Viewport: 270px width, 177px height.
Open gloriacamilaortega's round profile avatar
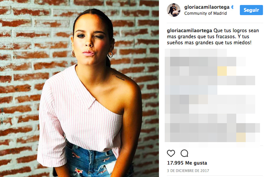(174, 10)
